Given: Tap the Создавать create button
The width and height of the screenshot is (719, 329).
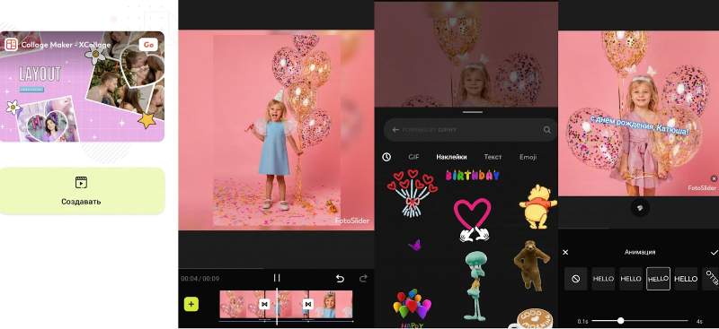Looking at the screenshot, I should (82, 191).
